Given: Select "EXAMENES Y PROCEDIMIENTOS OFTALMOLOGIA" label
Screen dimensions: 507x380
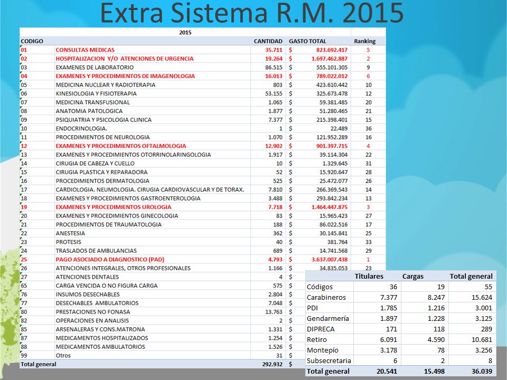Looking at the screenshot, I should [x=121, y=146].
